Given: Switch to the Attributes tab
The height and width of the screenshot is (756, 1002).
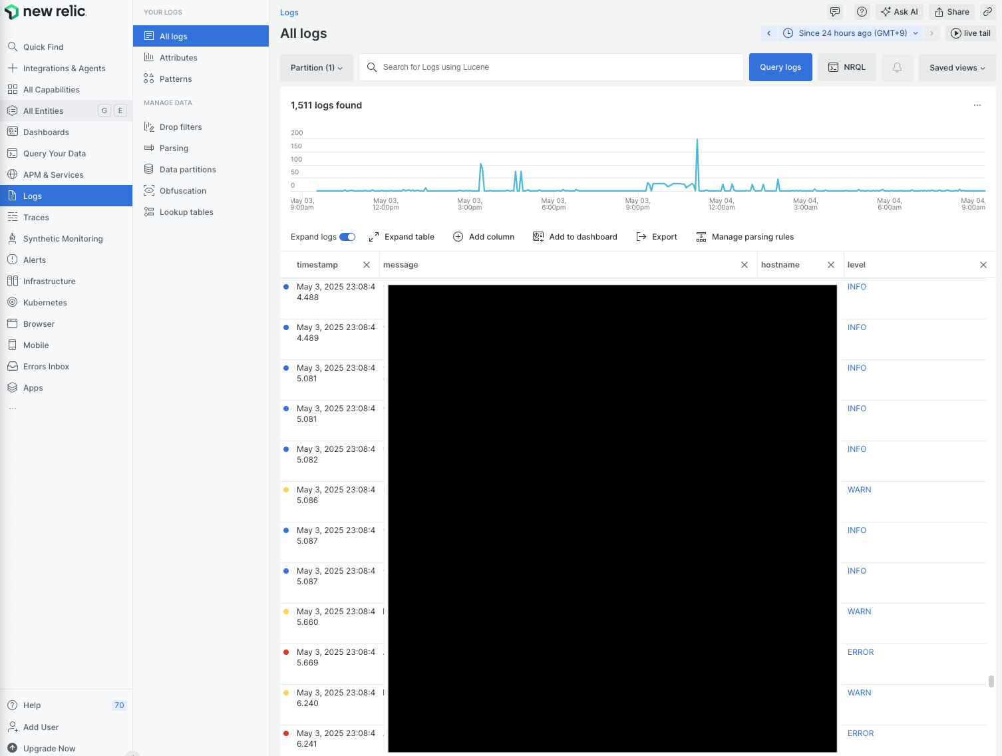Looking at the screenshot, I should pos(179,57).
